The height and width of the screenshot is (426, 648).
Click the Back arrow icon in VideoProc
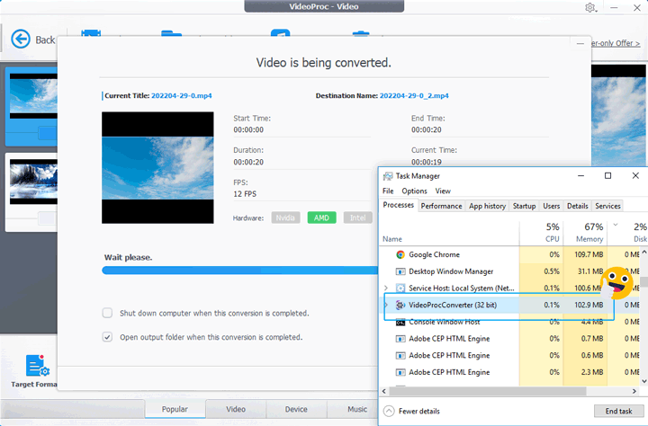(20, 40)
